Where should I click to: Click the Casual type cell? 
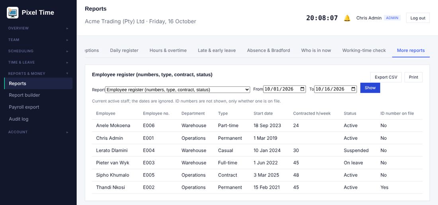(x=225, y=150)
